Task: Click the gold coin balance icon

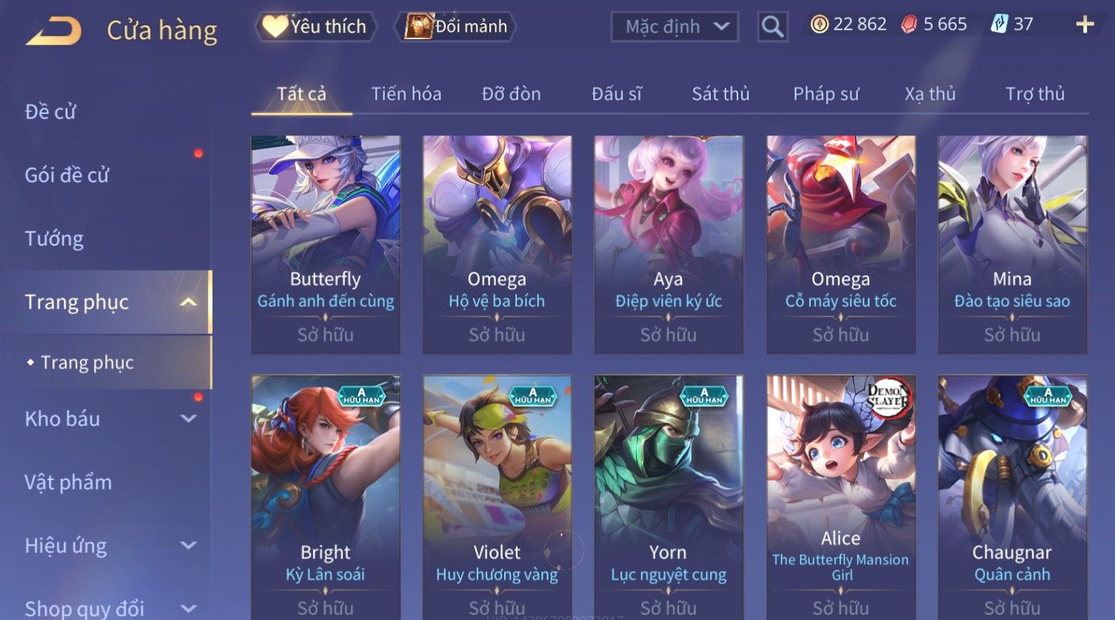Action: tap(819, 24)
